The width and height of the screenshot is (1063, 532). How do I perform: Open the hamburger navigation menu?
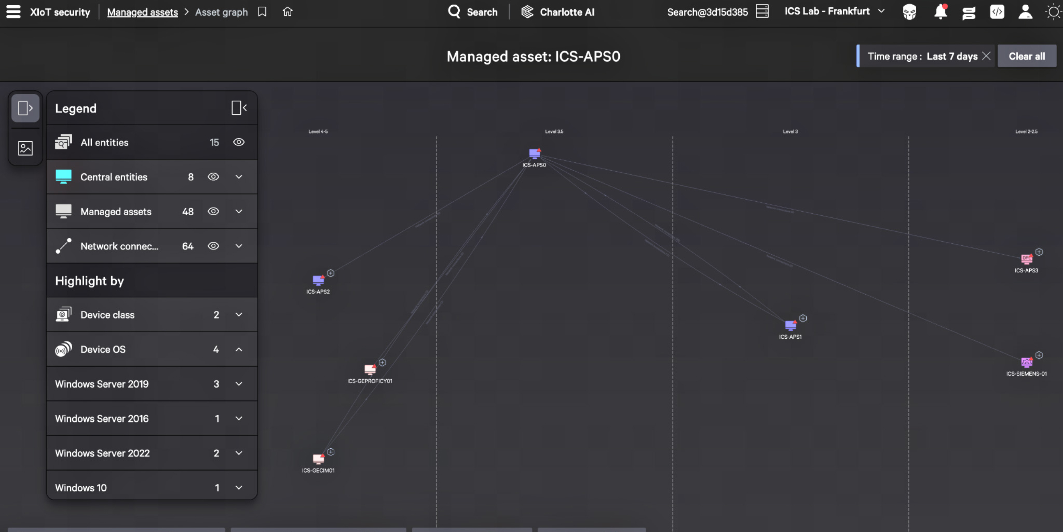click(13, 12)
